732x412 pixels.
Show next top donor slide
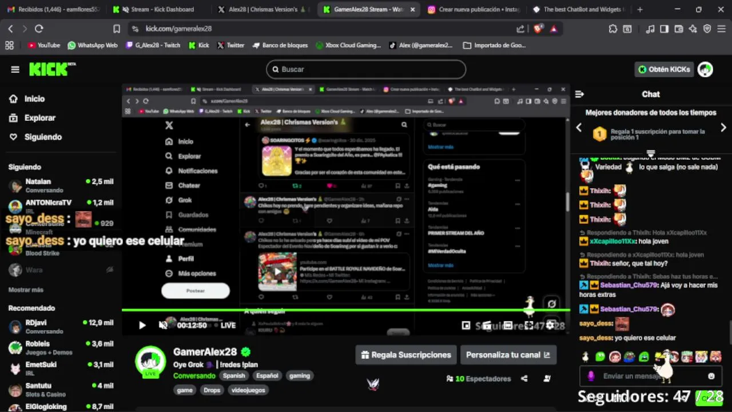(723, 128)
